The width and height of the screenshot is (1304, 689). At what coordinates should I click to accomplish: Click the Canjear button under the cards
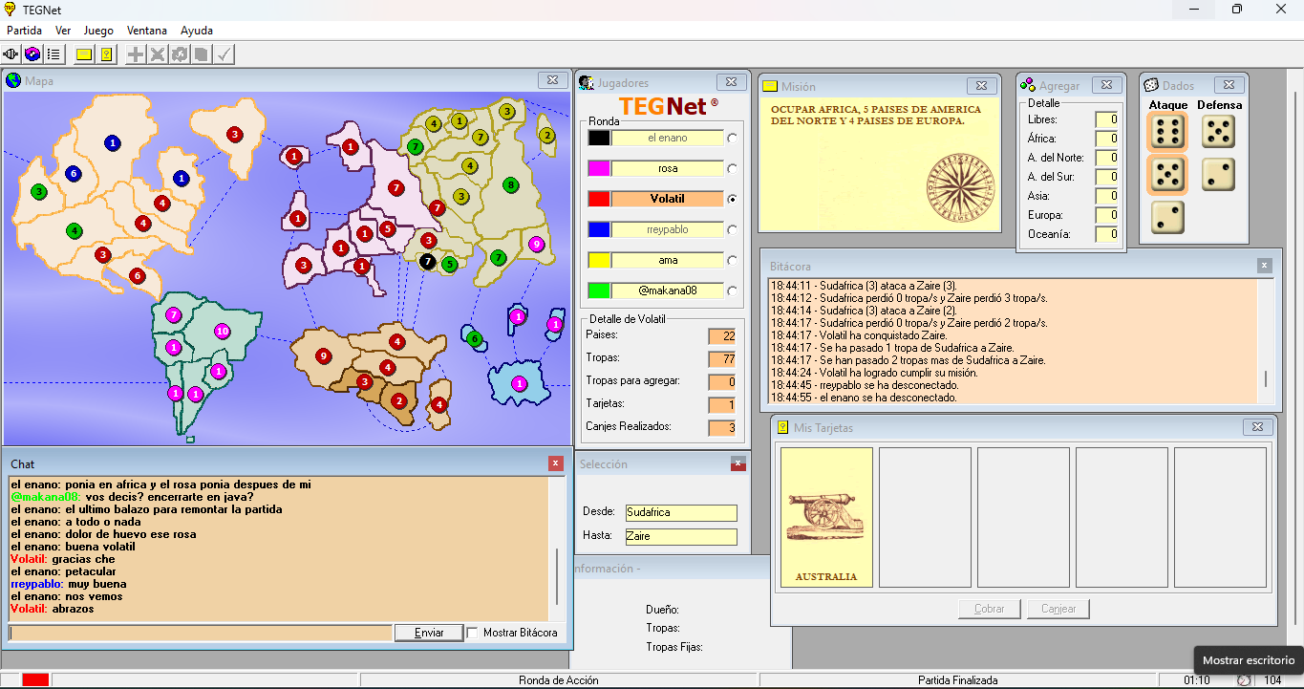(1058, 609)
